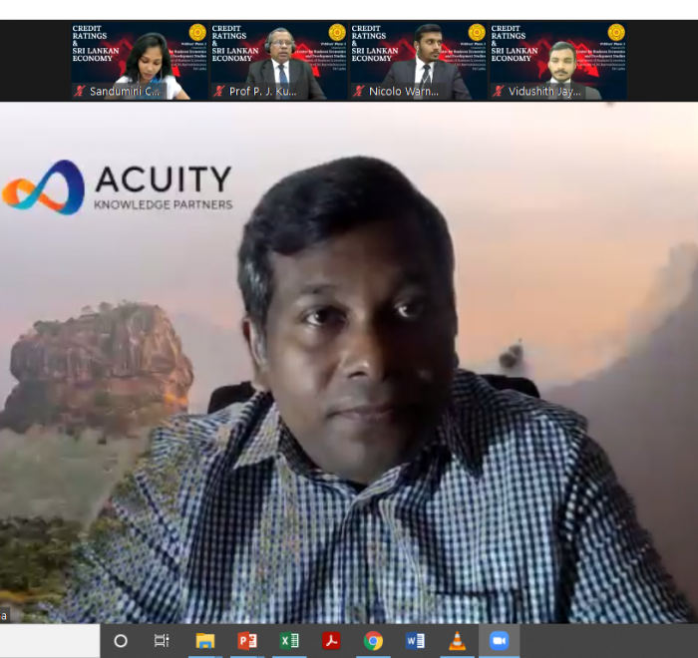Open Microsoft Word from the taskbar
The width and height of the screenshot is (698, 658).
click(415, 641)
